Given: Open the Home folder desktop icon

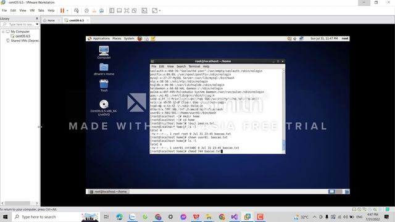Looking at the screenshot, I should tap(104, 69).
